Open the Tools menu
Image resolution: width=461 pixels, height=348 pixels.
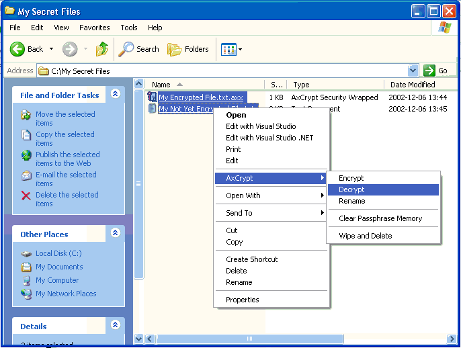[129, 28]
